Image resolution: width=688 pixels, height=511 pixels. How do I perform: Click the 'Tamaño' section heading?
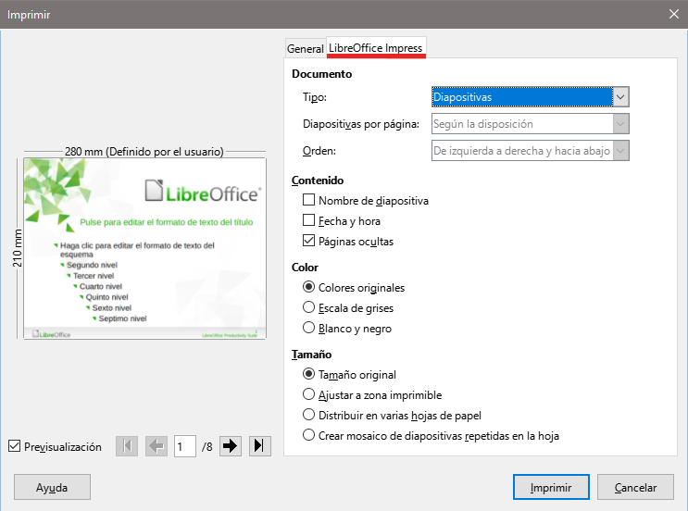coord(311,354)
